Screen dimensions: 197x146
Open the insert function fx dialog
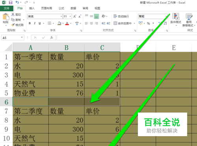click(x=52, y=38)
